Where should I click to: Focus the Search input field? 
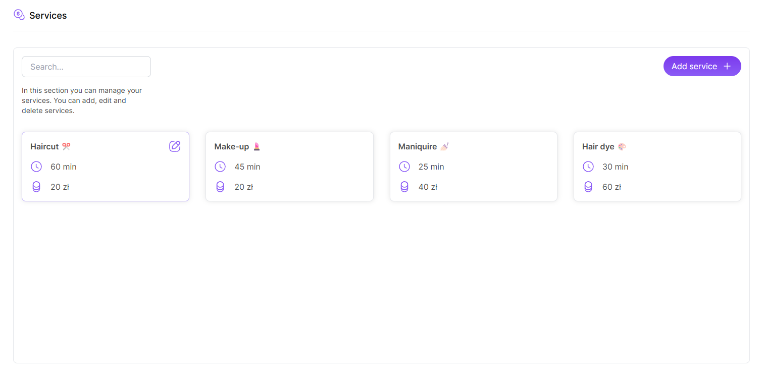click(86, 67)
